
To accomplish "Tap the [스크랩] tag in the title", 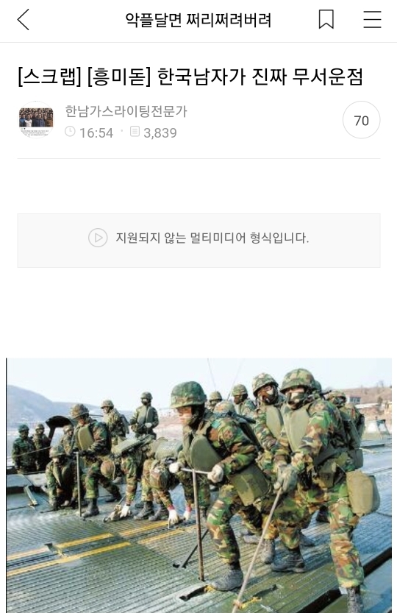I will pyautogui.click(x=50, y=77).
